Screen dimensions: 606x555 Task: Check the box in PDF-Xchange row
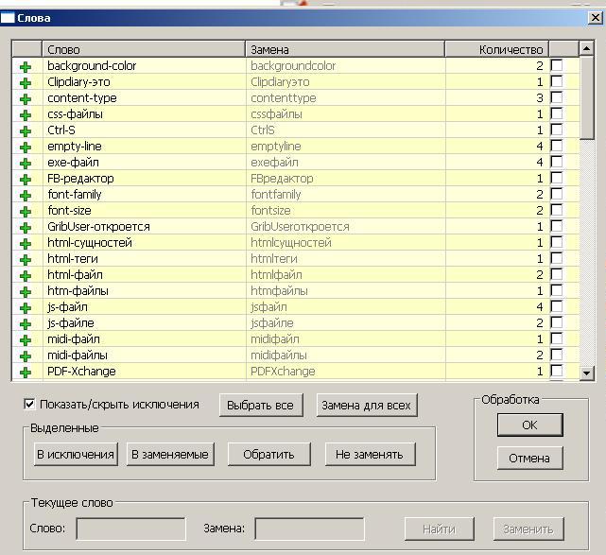pyautogui.click(x=557, y=371)
